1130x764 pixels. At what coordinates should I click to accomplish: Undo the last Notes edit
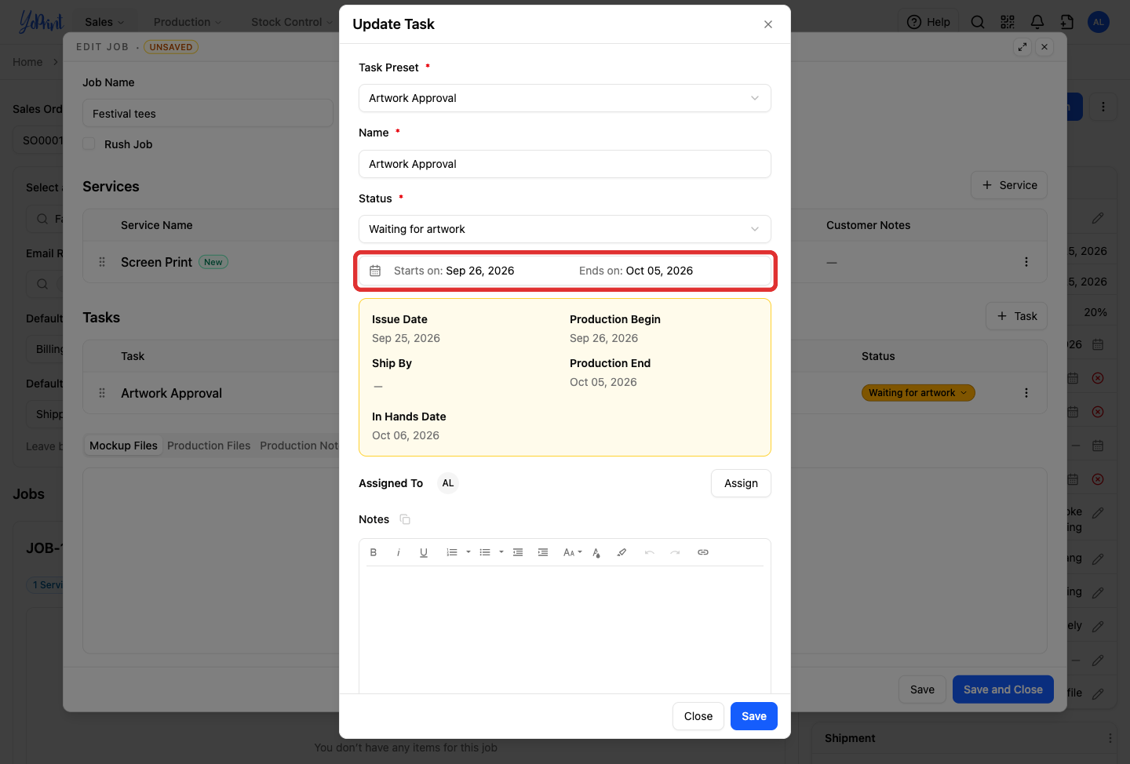(x=650, y=552)
